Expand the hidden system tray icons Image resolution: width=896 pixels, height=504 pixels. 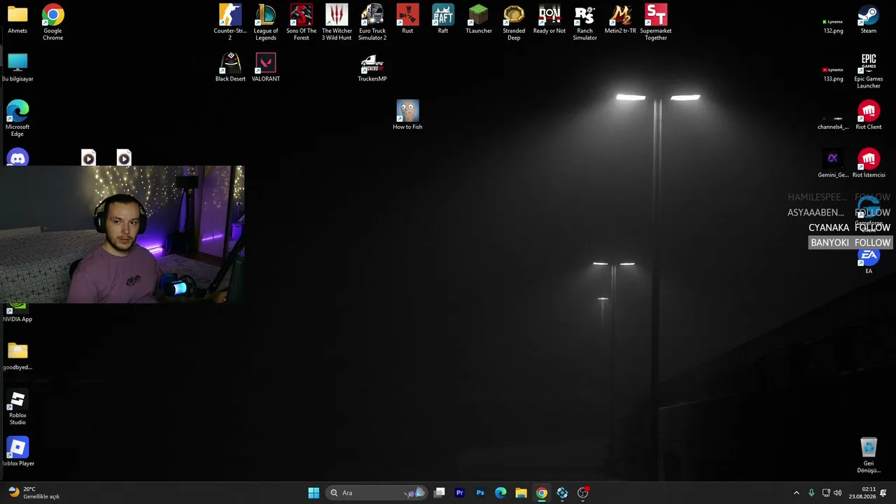[796, 493]
